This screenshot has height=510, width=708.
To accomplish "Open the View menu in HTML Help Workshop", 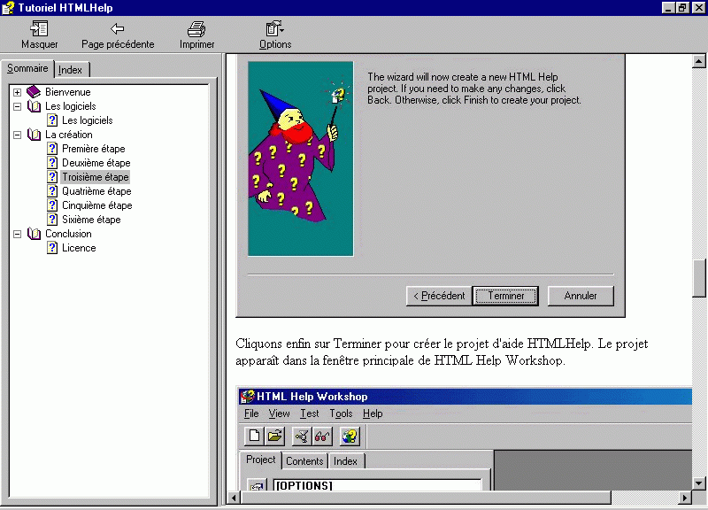I will 279,413.
